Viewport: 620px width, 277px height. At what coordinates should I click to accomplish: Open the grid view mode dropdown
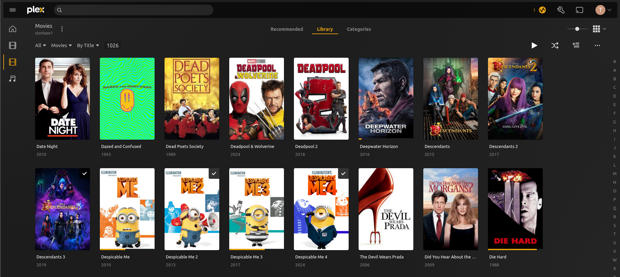click(x=600, y=29)
